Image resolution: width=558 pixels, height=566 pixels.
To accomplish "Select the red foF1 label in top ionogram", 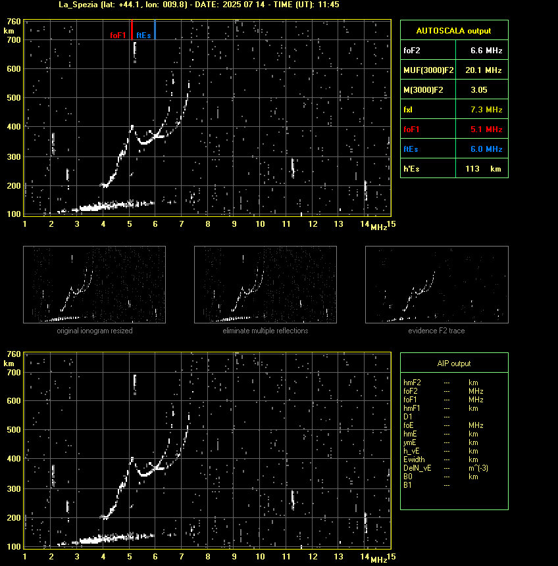I will [118, 35].
